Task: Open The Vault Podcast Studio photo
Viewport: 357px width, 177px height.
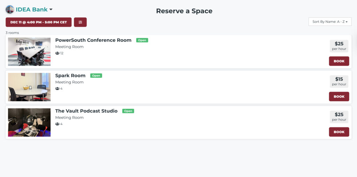Action: click(29, 122)
